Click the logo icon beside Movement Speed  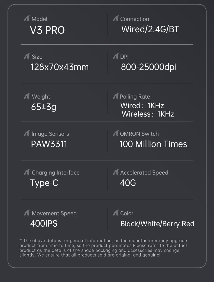tap(27, 213)
